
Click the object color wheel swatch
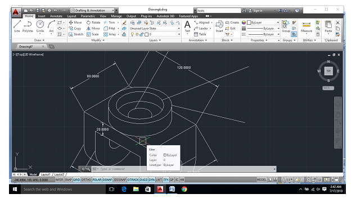click(244, 22)
